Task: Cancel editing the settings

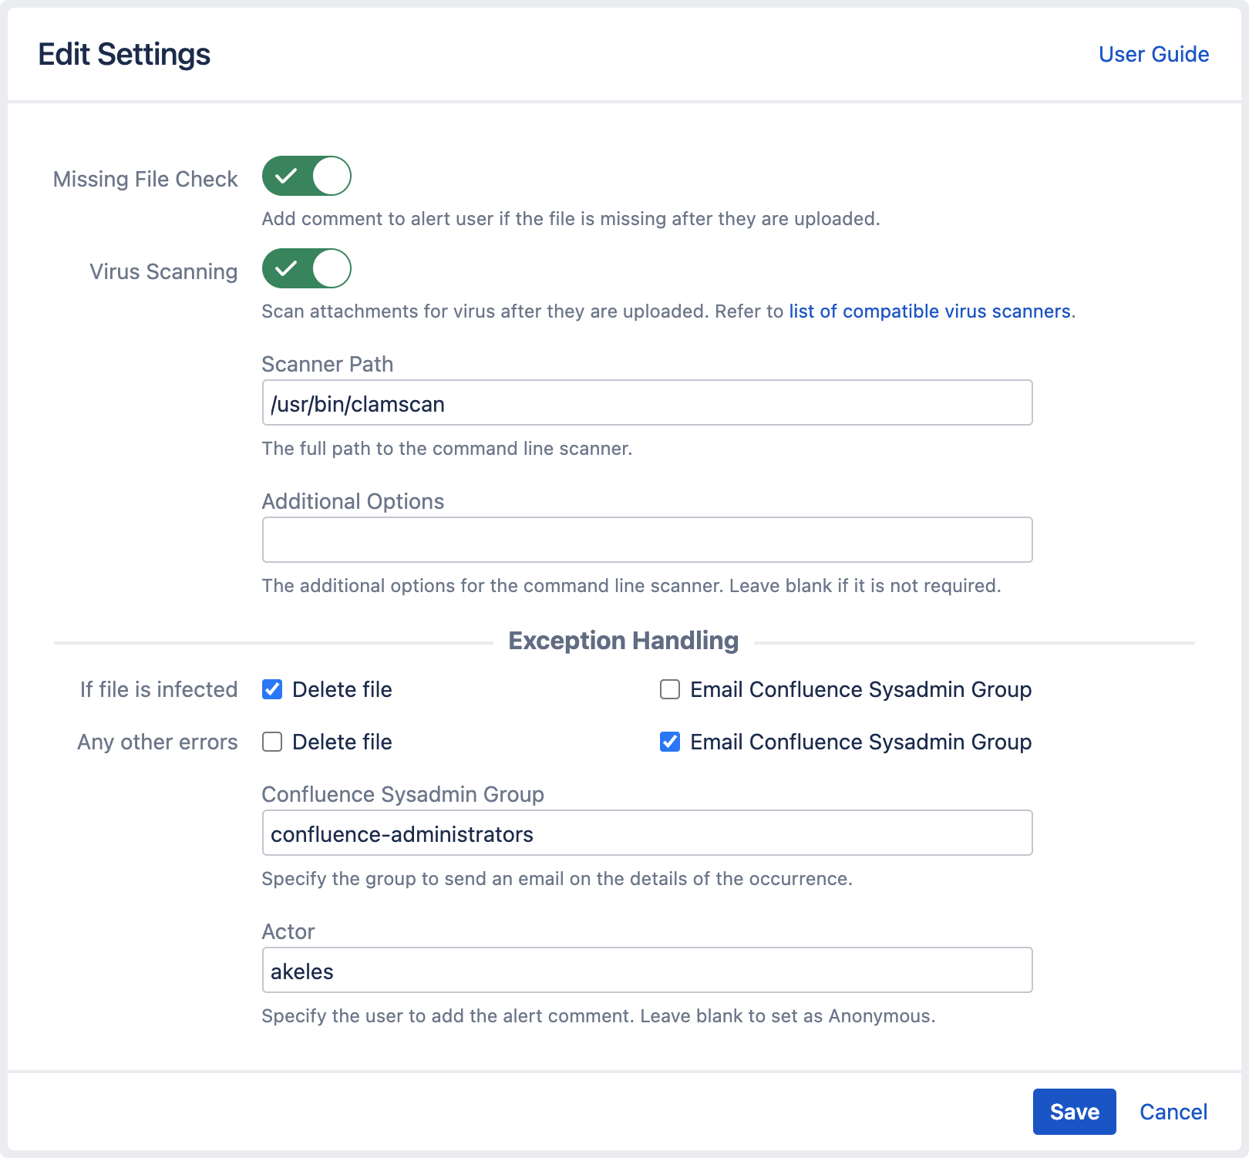Action: tap(1173, 1112)
